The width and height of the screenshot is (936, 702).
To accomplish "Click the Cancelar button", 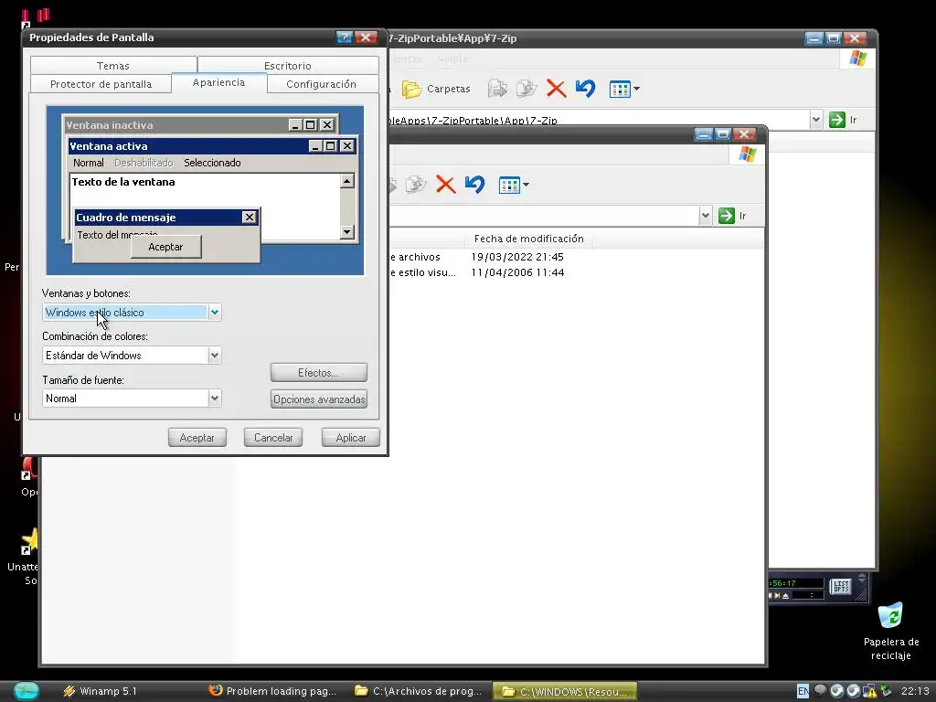I will (x=273, y=438).
